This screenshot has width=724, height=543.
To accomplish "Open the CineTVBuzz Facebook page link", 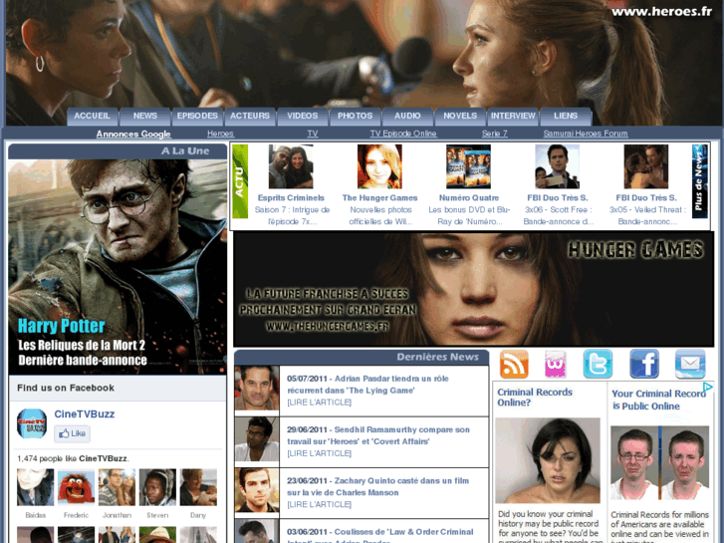I will [84, 414].
